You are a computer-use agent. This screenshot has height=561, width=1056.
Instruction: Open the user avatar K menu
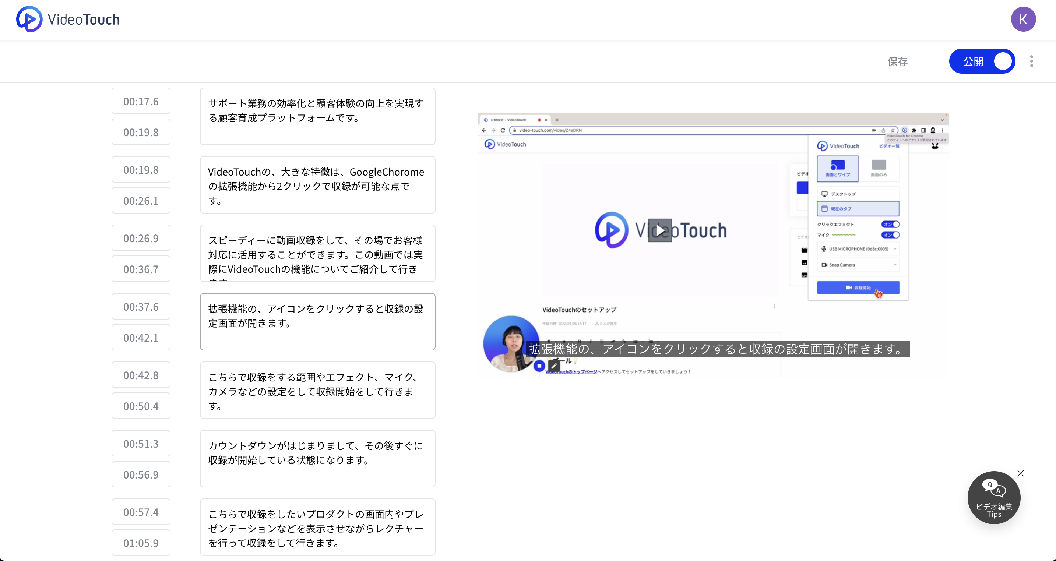click(1023, 19)
